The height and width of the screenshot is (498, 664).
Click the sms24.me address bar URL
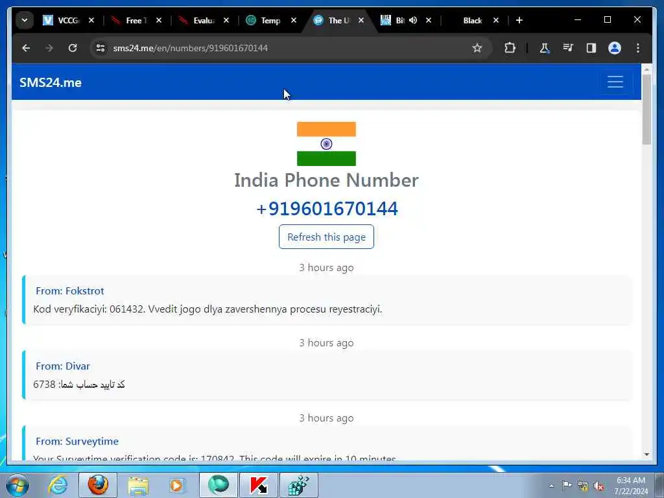190,48
